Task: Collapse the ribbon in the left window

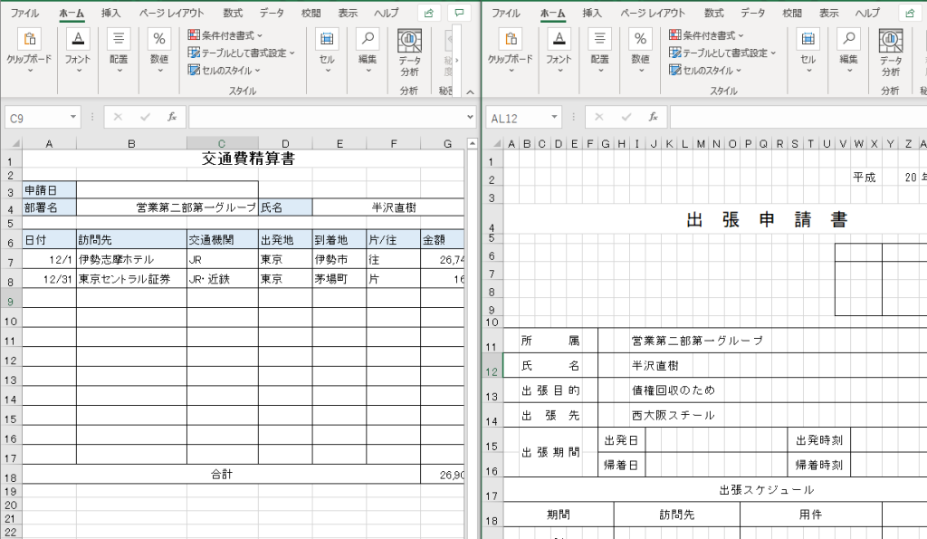Action: (x=468, y=91)
